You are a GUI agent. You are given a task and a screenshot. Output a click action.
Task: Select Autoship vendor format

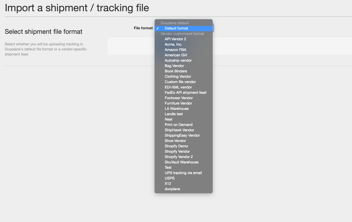tap(178, 60)
